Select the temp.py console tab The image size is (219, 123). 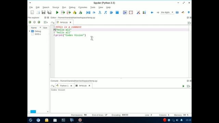click(83, 86)
